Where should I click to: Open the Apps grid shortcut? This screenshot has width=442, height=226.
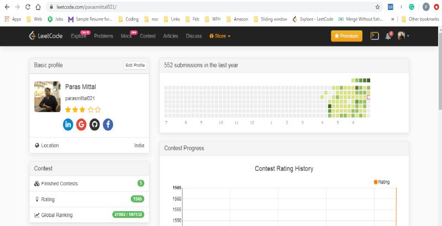(x=13, y=19)
